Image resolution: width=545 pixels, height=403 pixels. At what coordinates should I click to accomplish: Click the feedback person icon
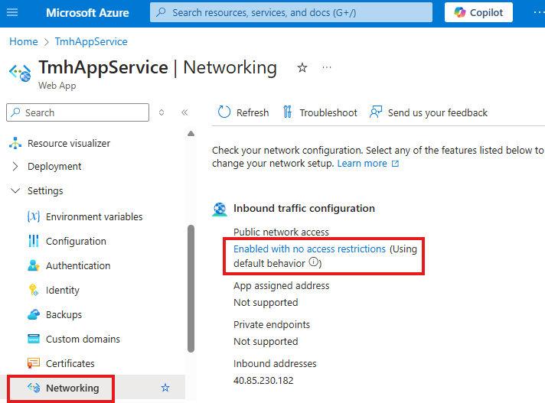(x=376, y=112)
